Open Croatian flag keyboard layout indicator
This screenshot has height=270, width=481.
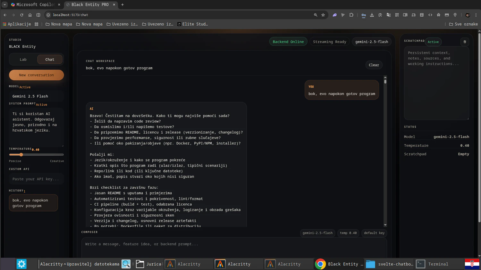(x=472, y=264)
